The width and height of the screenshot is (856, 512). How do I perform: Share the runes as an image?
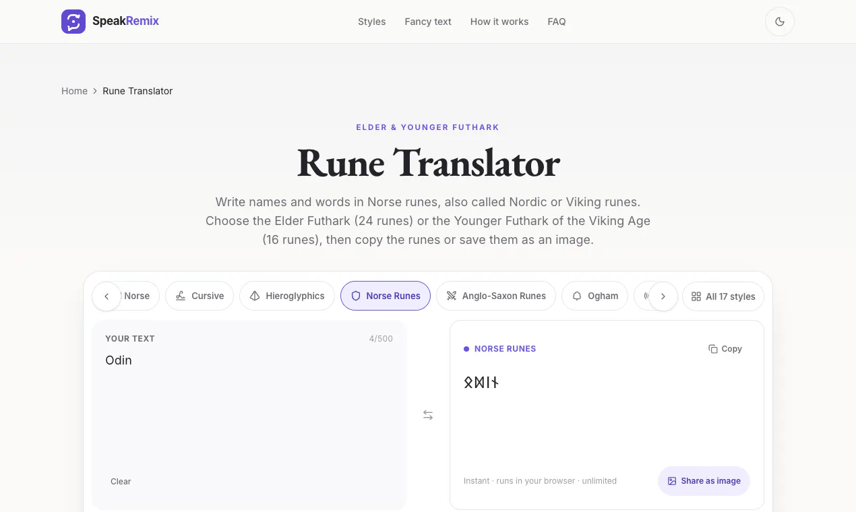tap(704, 481)
